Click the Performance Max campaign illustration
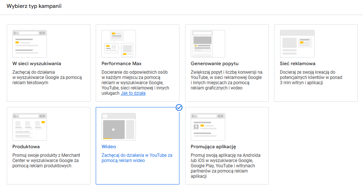 point(119,44)
